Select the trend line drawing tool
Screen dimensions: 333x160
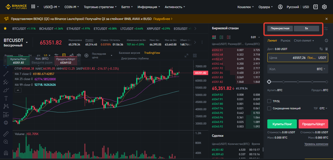point(6,74)
